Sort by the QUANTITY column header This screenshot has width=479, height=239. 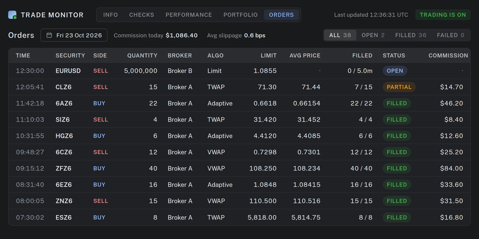pos(142,55)
